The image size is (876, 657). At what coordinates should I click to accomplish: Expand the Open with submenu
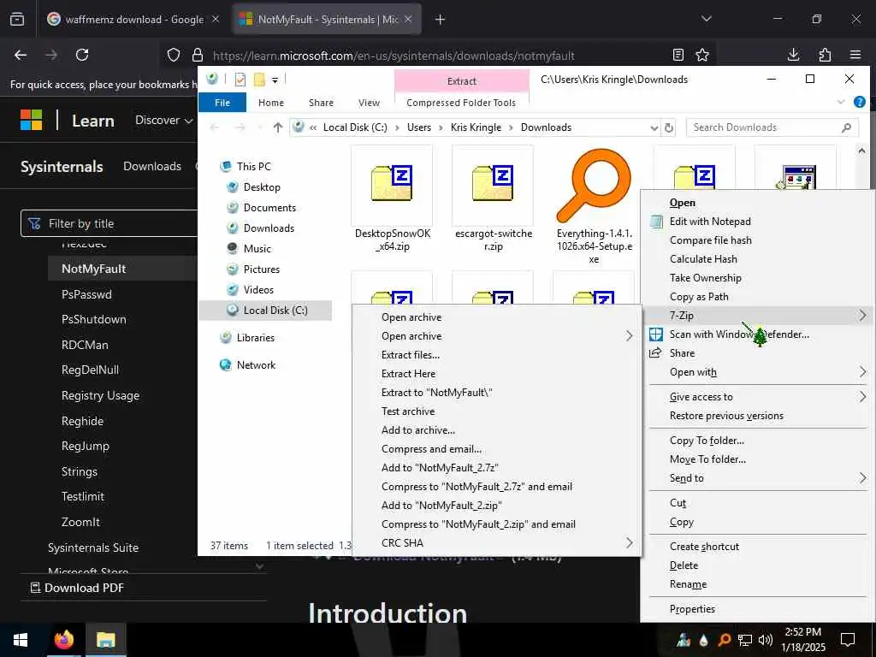[x=862, y=372]
